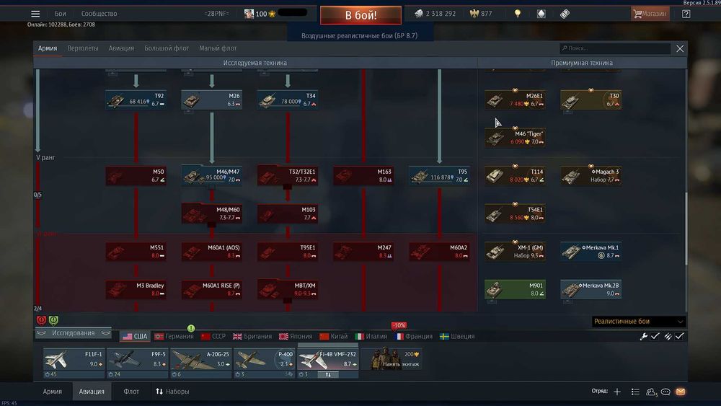Toggle the auto-repair checkbox

coord(655,337)
